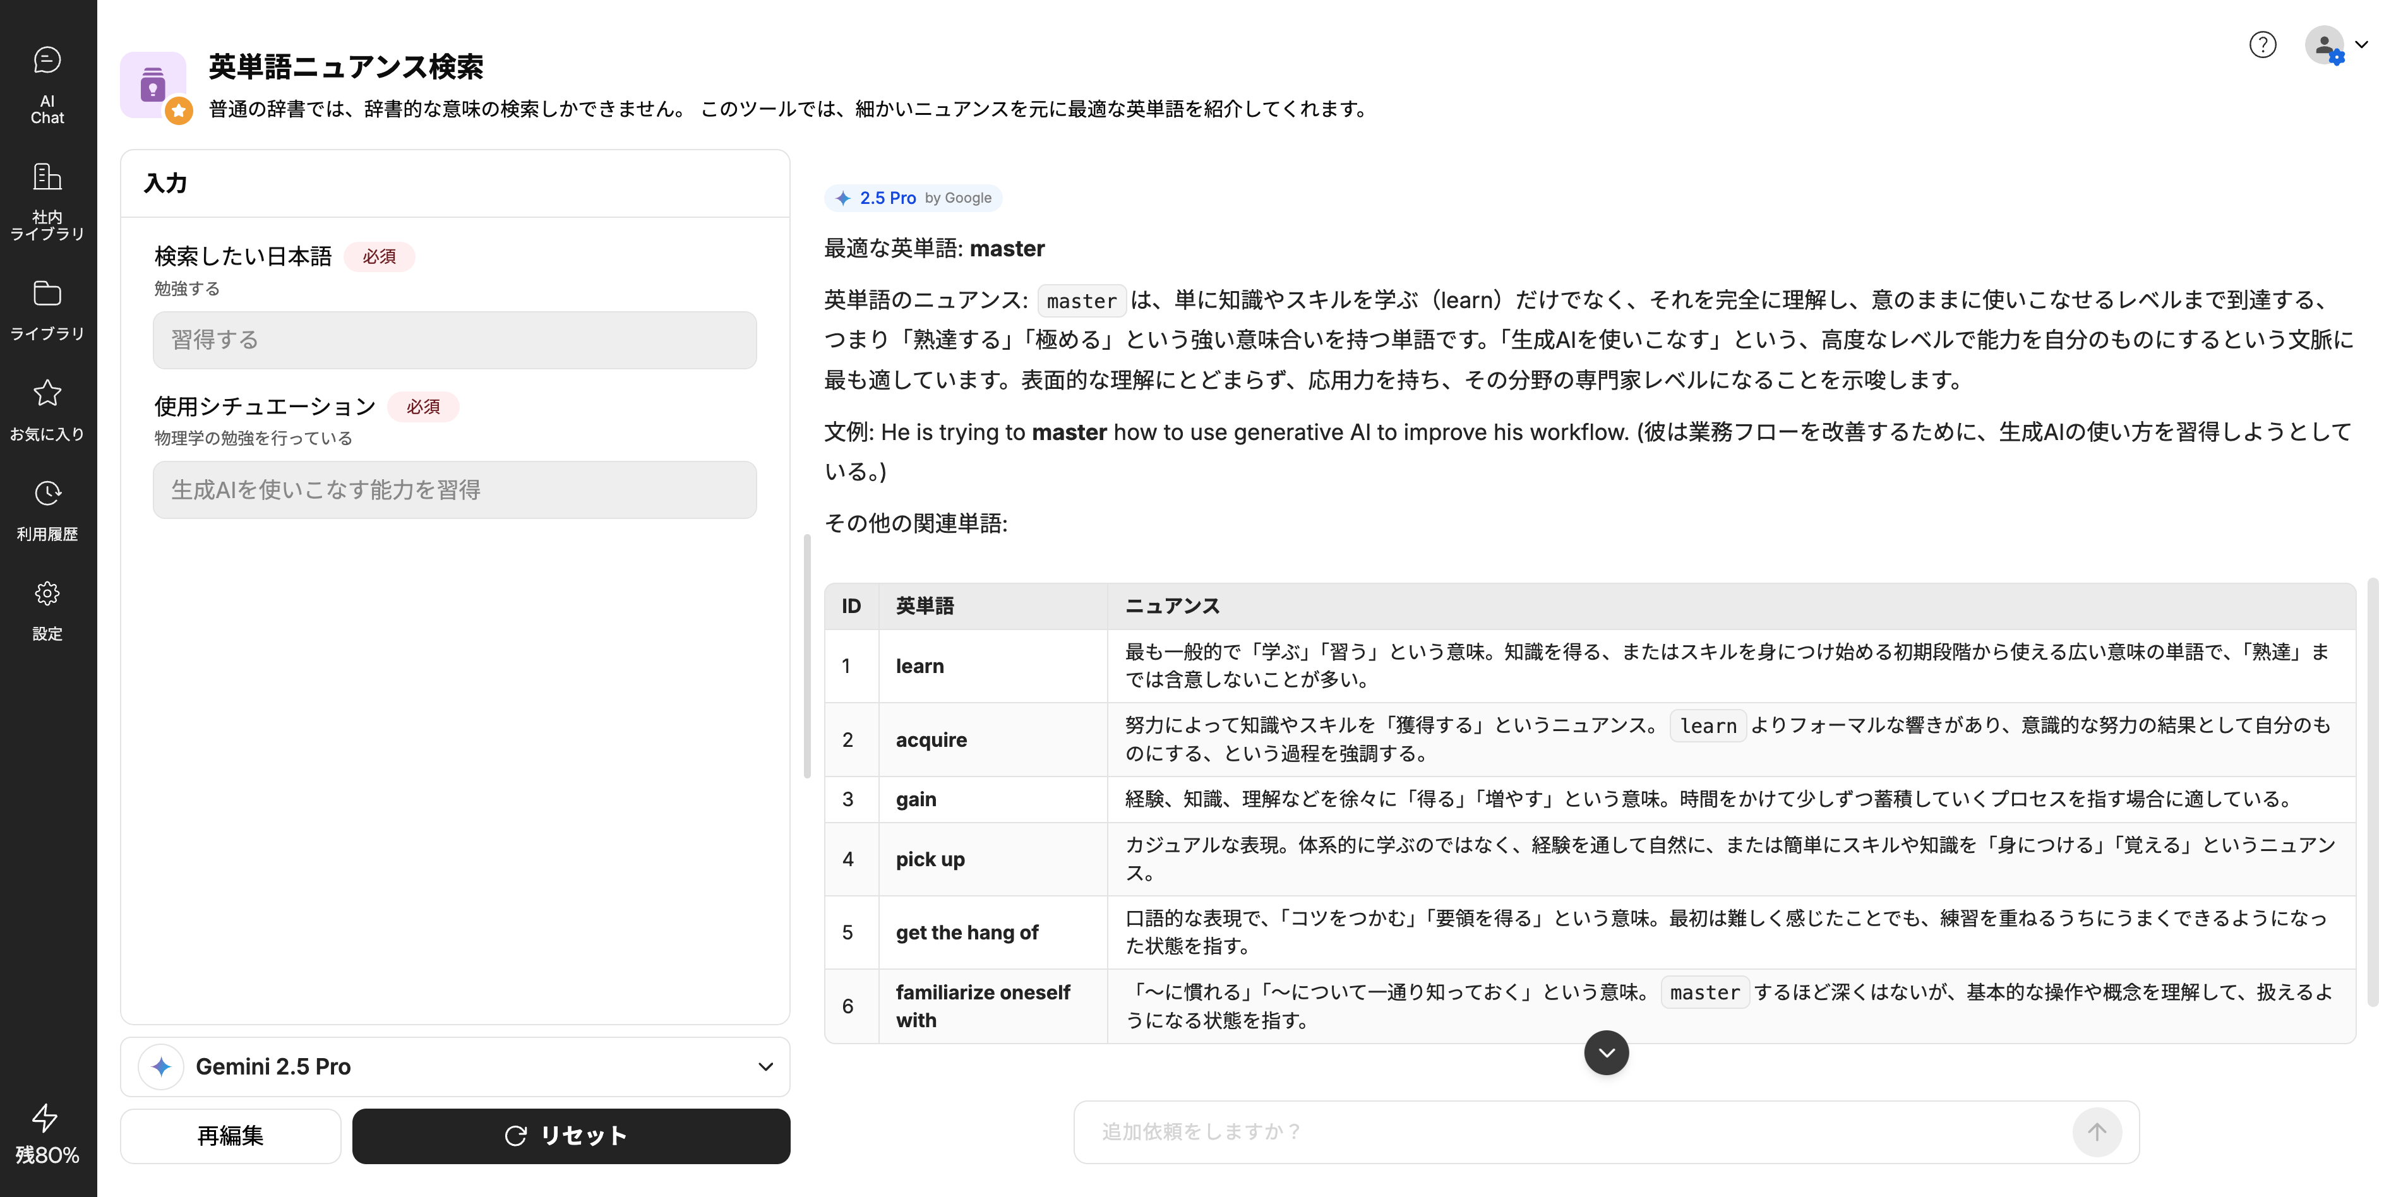Expand the Gemini 2.5 Pro model dropdown
The height and width of the screenshot is (1197, 2396).
(455, 1067)
